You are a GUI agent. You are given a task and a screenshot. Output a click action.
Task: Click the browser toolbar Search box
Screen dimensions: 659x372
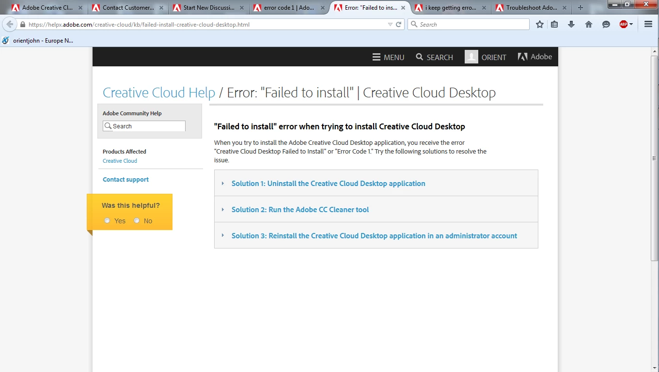469,24
